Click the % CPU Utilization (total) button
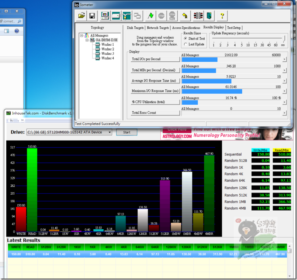This screenshot has height=280, width=297. pyautogui.click(x=155, y=102)
